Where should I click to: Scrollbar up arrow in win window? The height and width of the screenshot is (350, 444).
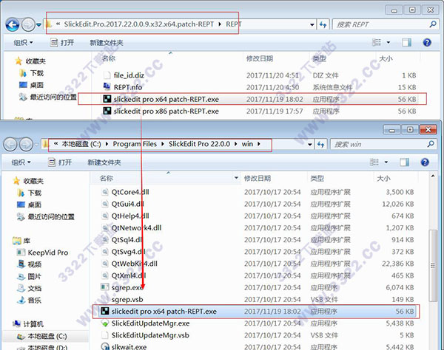point(433,176)
